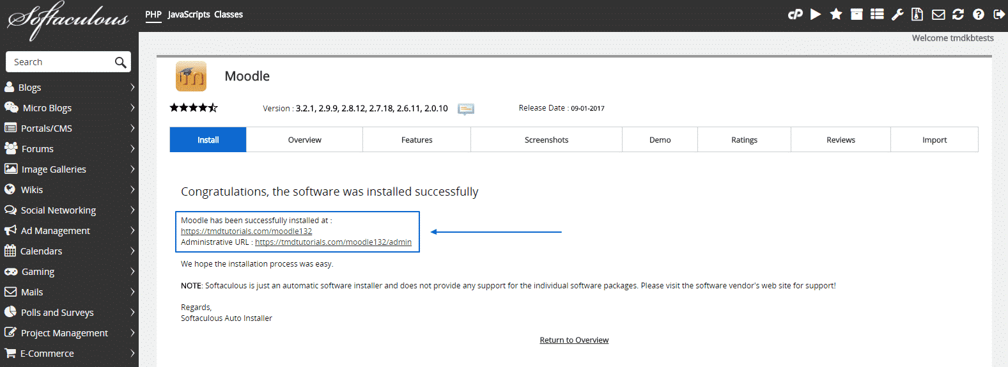Viewport: 1008px width, 367px height.
Task: Open the star ratings icon in top bar
Action: (x=836, y=14)
